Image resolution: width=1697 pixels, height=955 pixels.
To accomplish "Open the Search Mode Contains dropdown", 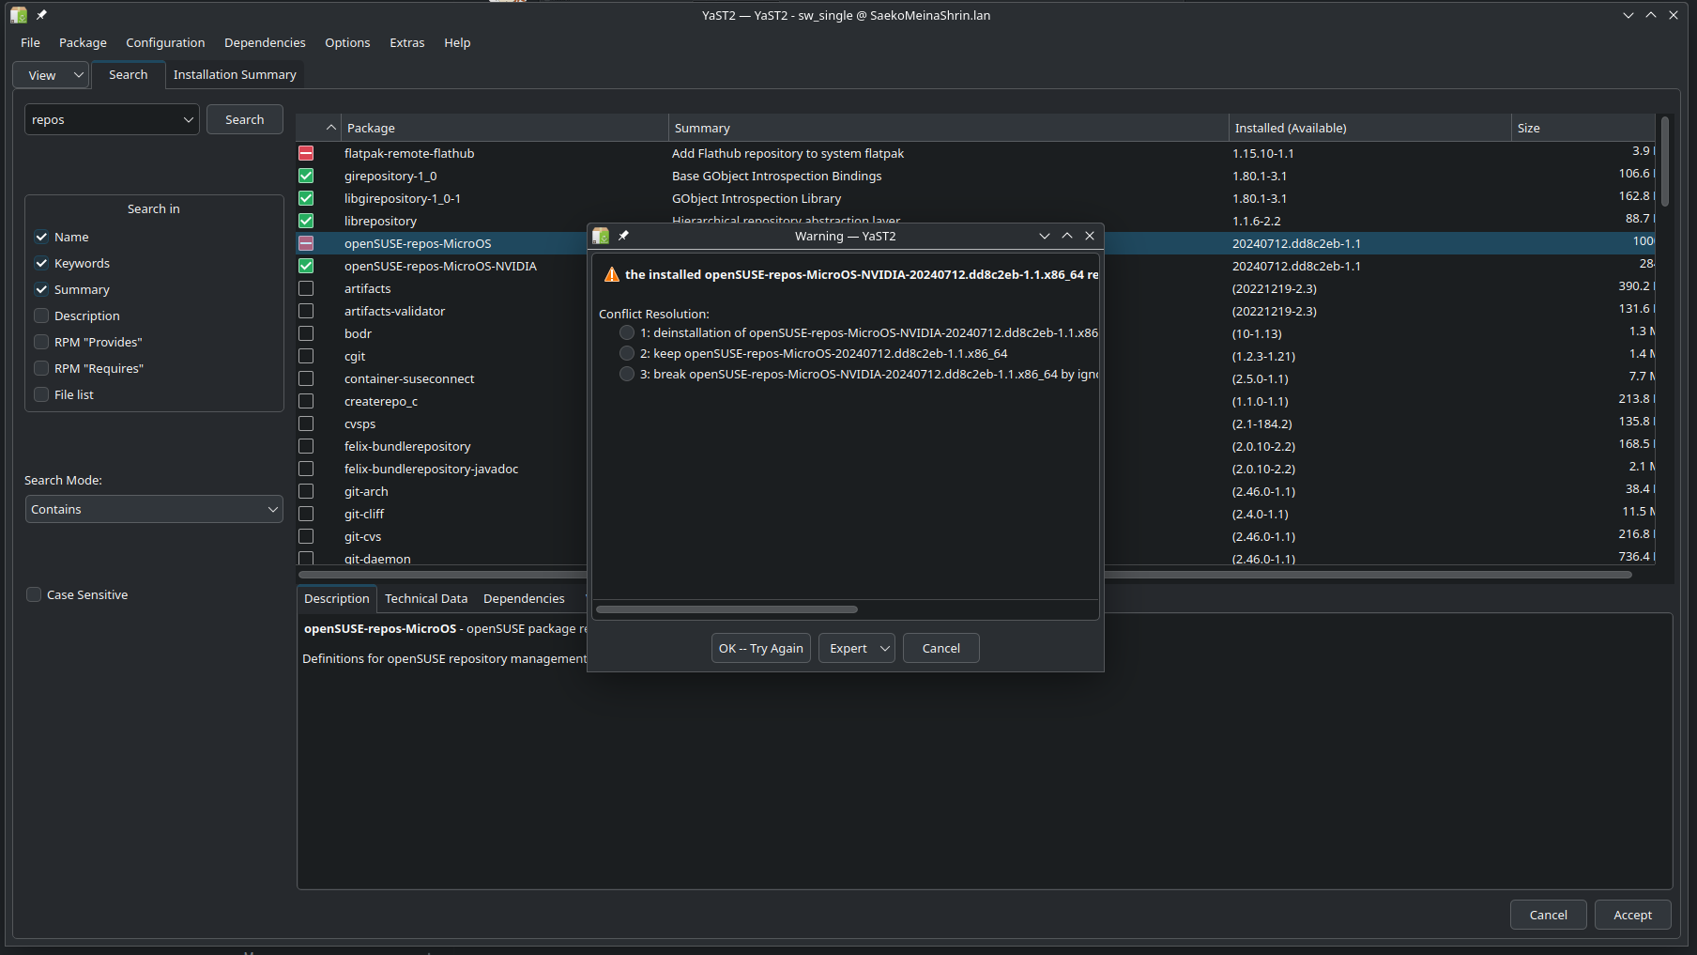I will [x=153, y=509].
